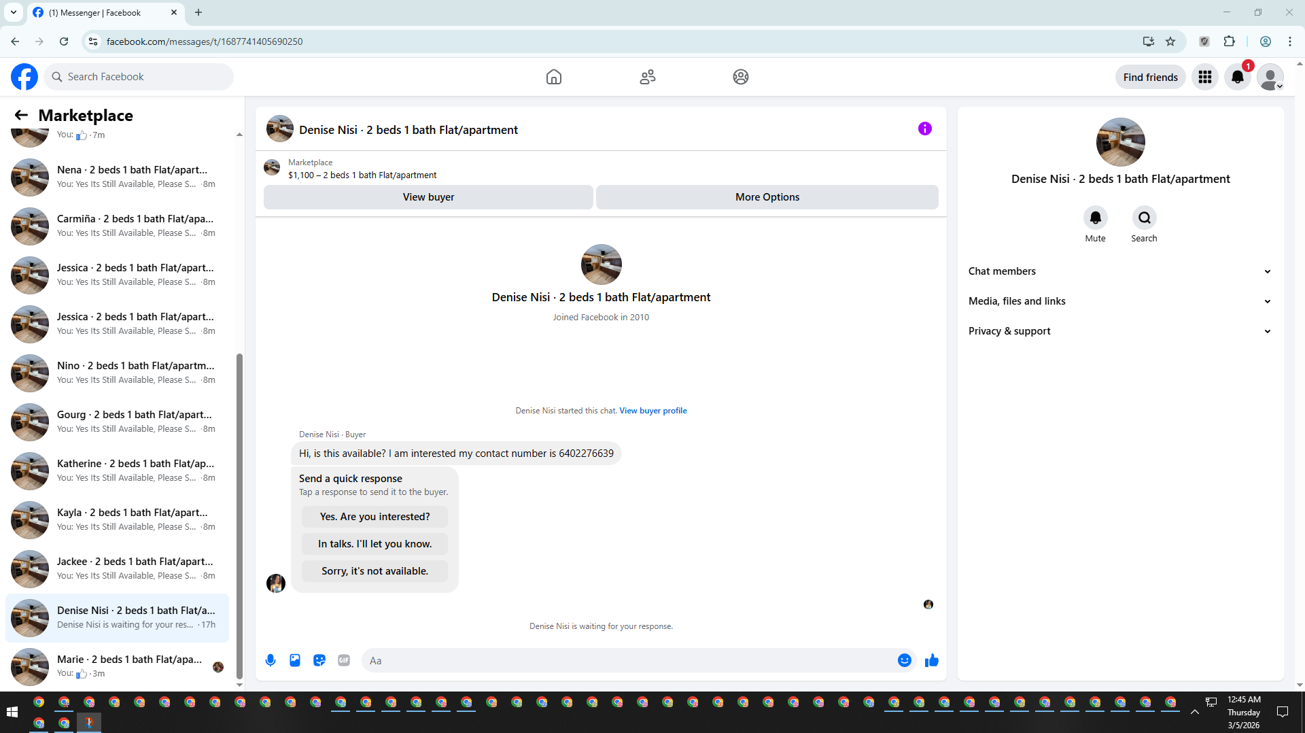This screenshot has height=733, width=1305.
Task: Open the Groups icon in top navigation
Action: click(x=741, y=77)
